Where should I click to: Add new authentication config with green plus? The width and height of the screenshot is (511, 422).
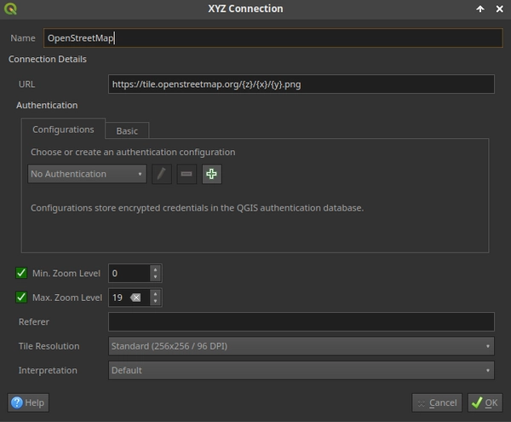[x=212, y=174]
